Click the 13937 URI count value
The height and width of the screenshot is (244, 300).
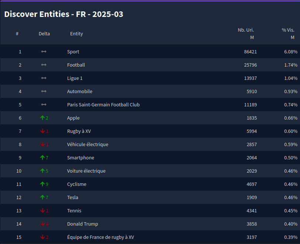click(251, 78)
